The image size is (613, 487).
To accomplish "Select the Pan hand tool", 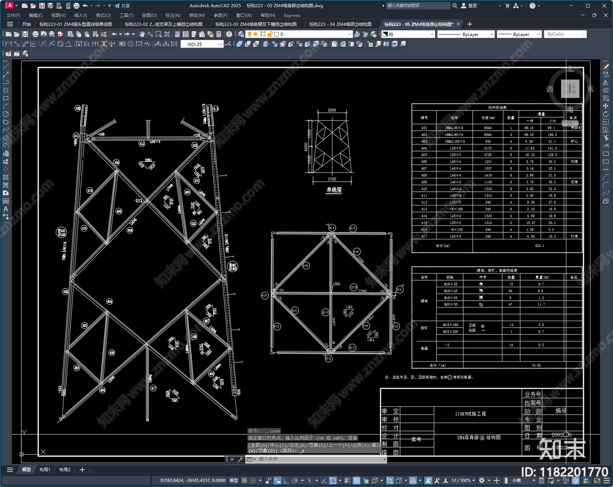I will pyautogui.click(x=142, y=34).
